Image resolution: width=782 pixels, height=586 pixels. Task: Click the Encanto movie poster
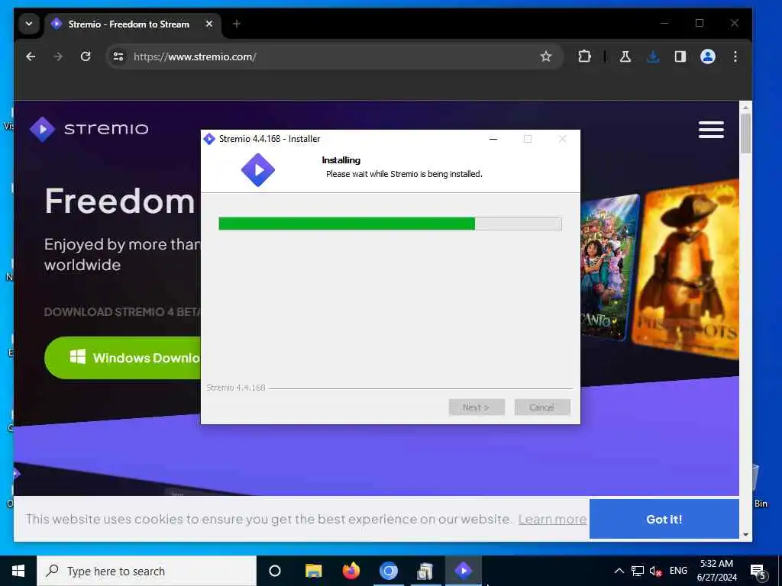point(609,269)
